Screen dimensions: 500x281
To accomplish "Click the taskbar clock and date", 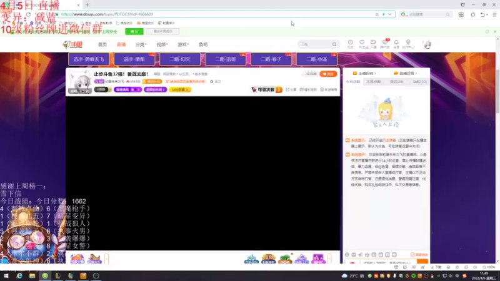I will 484,276.
